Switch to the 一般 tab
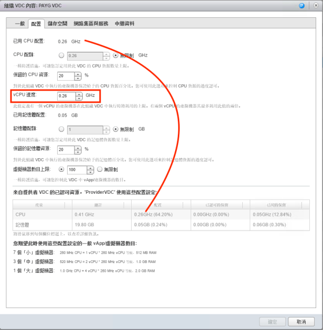The width and height of the screenshot is (323, 330). point(19,24)
